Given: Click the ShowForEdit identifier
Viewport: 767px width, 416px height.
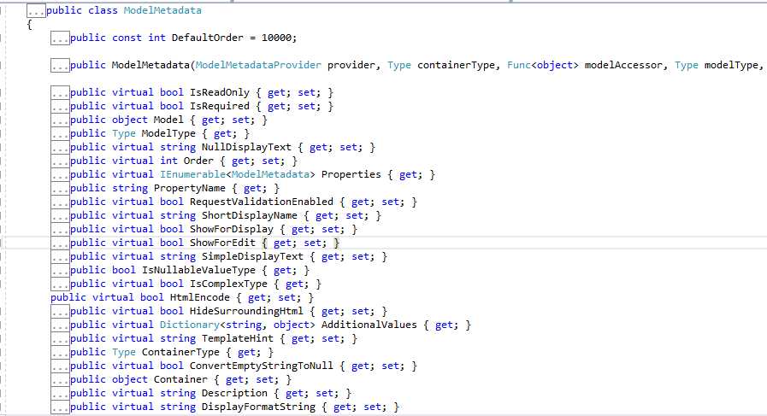Looking at the screenshot, I should click(222, 243).
